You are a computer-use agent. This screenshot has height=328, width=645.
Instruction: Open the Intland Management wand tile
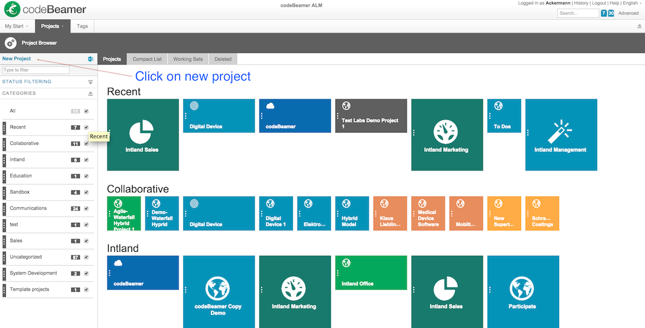point(561,135)
